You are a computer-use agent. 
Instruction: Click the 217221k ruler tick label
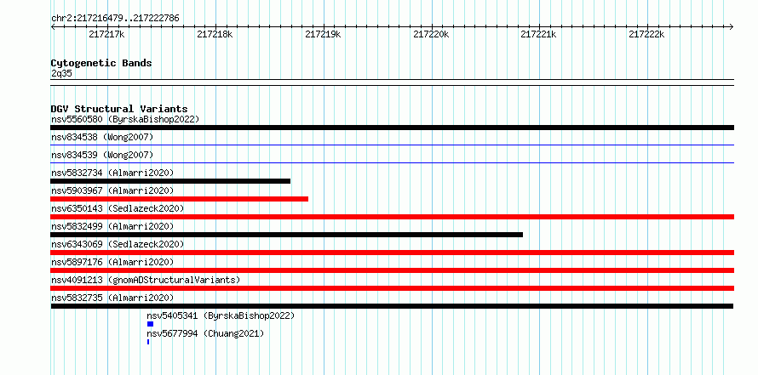[x=538, y=35]
